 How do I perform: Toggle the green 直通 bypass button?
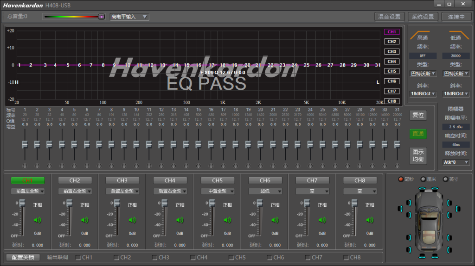[418, 134]
